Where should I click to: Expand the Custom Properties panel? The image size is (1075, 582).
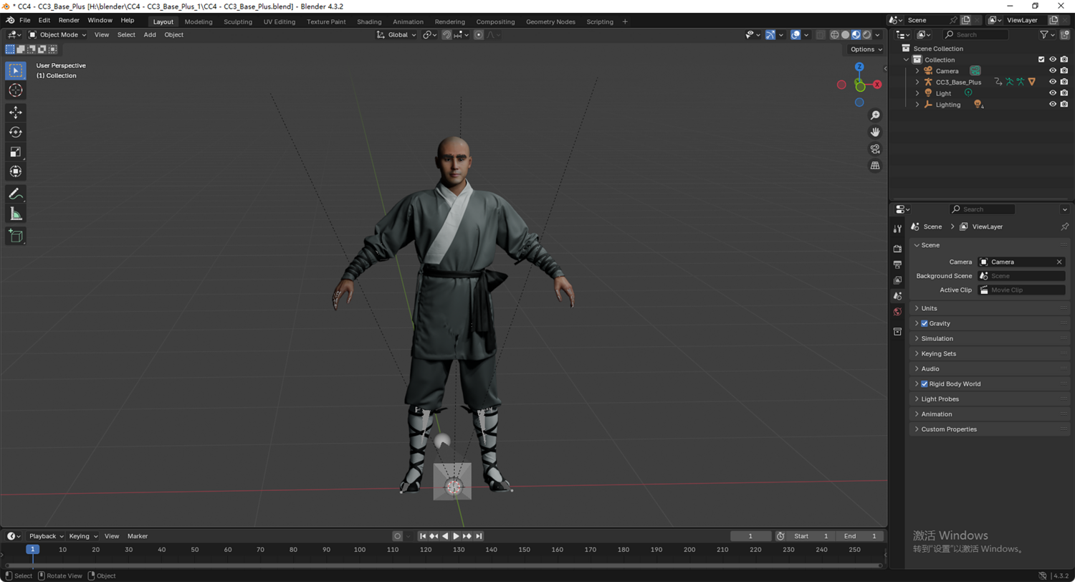989,429
